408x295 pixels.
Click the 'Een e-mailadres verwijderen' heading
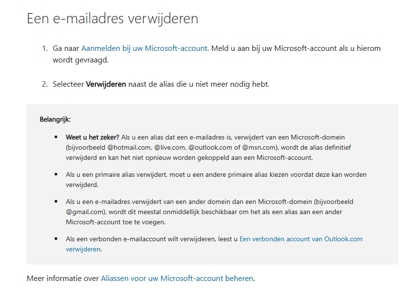click(x=112, y=18)
